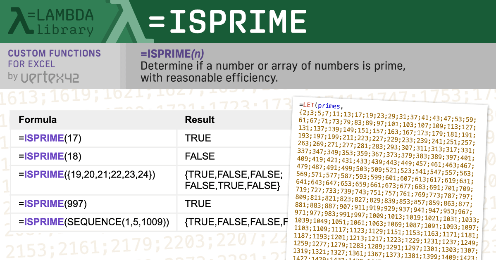Select the Formula column header
The width and height of the screenshot is (496, 260).
(38, 120)
